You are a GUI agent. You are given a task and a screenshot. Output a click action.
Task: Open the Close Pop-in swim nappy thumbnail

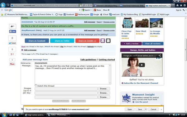127,23
